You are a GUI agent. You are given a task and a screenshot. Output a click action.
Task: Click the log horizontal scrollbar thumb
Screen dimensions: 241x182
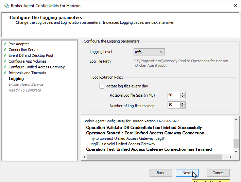coord(155,157)
